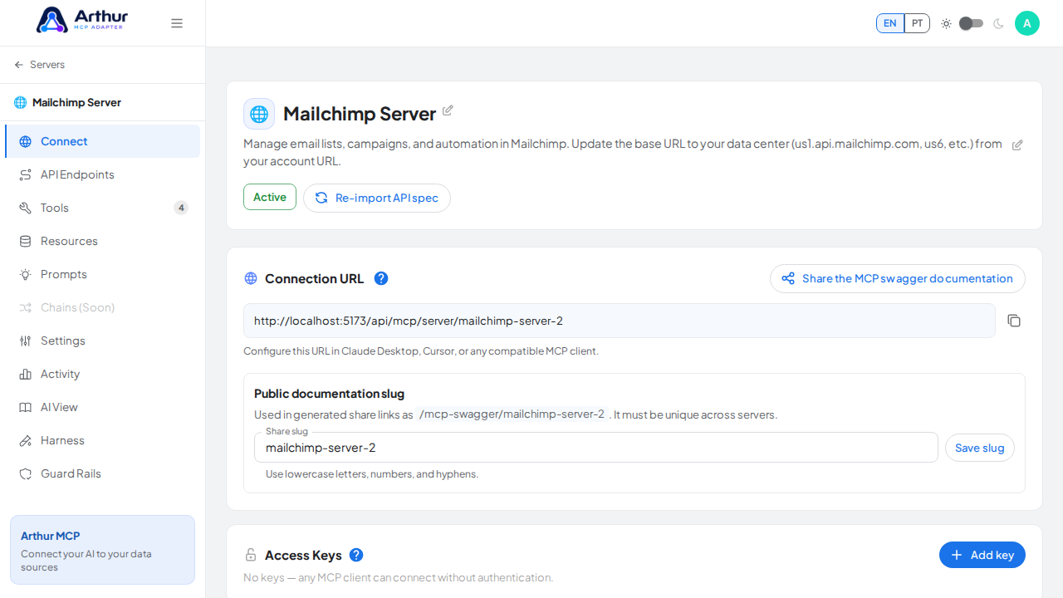The width and height of the screenshot is (1063, 598).
Task: Open Connection URL help tooltip
Action: pyautogui.click(x=381, y=278)
